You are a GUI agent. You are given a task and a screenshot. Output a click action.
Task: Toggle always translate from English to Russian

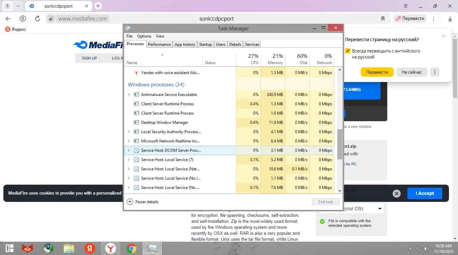click(348, 51)
